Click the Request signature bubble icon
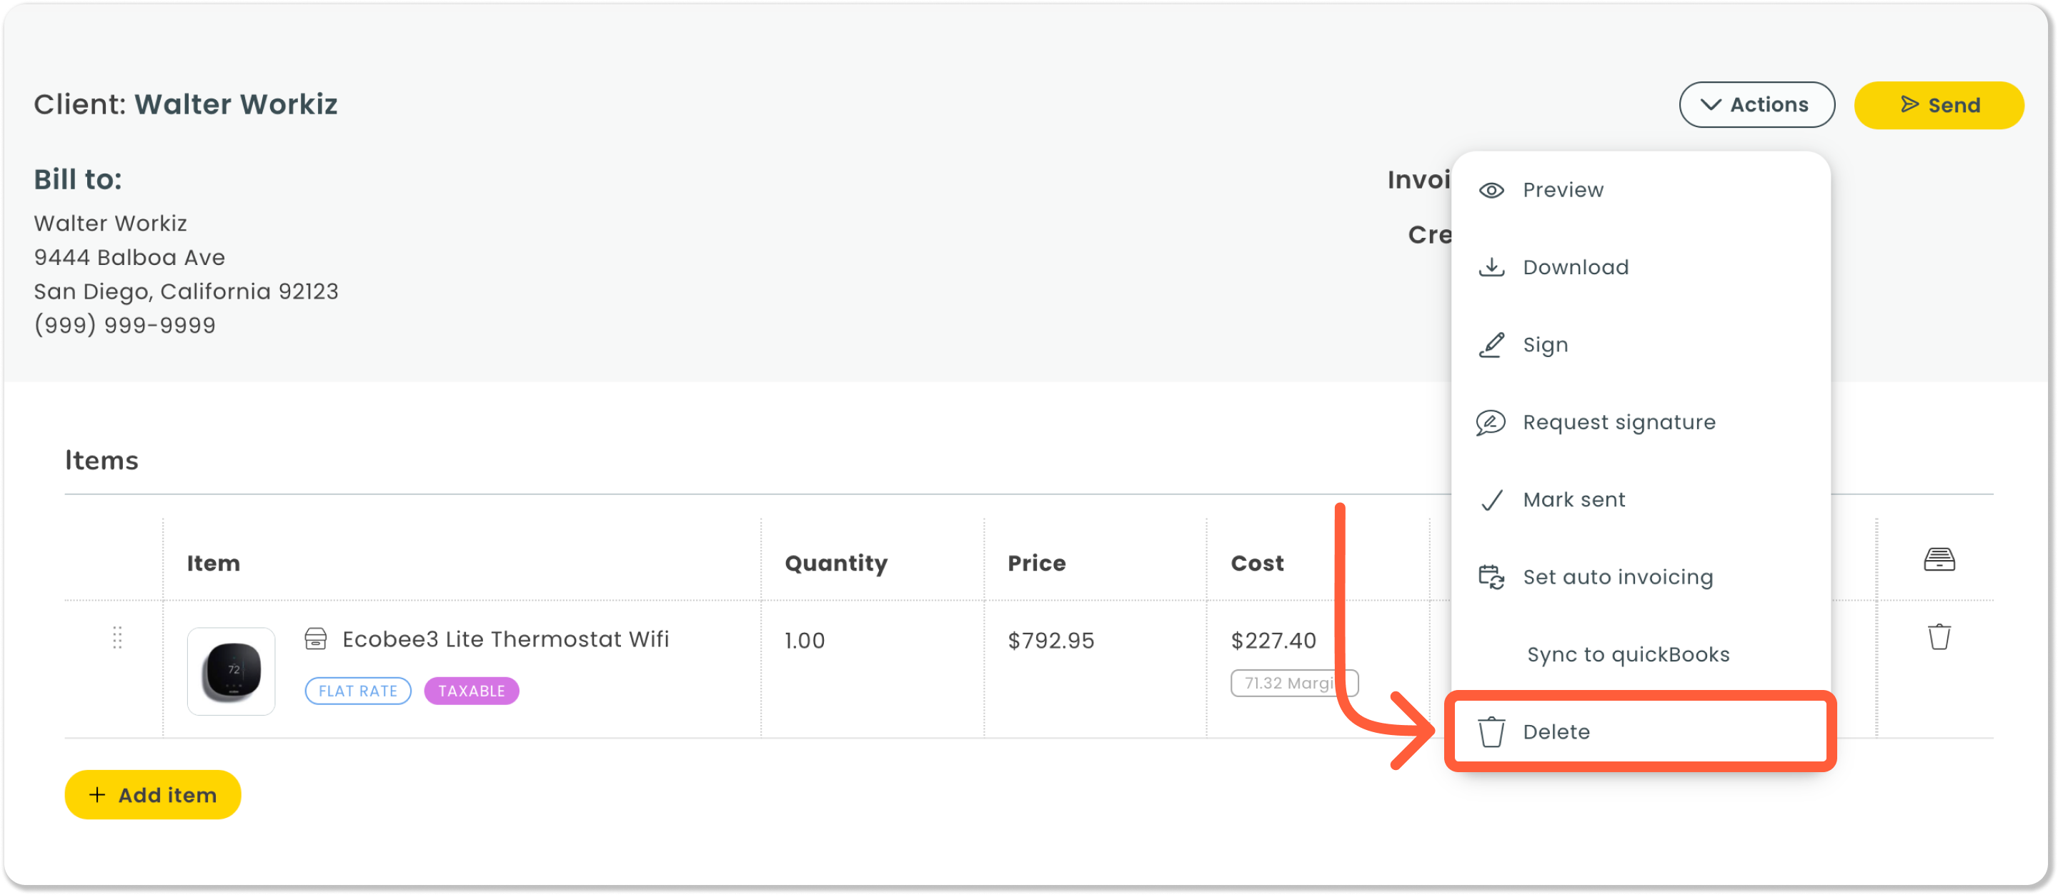The width and height of the screenshot is (2058, 895). pyautogui.click(x=1491, y=422)
